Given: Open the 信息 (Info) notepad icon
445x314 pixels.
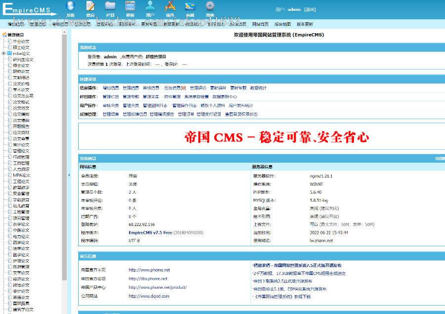Looking at the screenshot, I should 90,6.
